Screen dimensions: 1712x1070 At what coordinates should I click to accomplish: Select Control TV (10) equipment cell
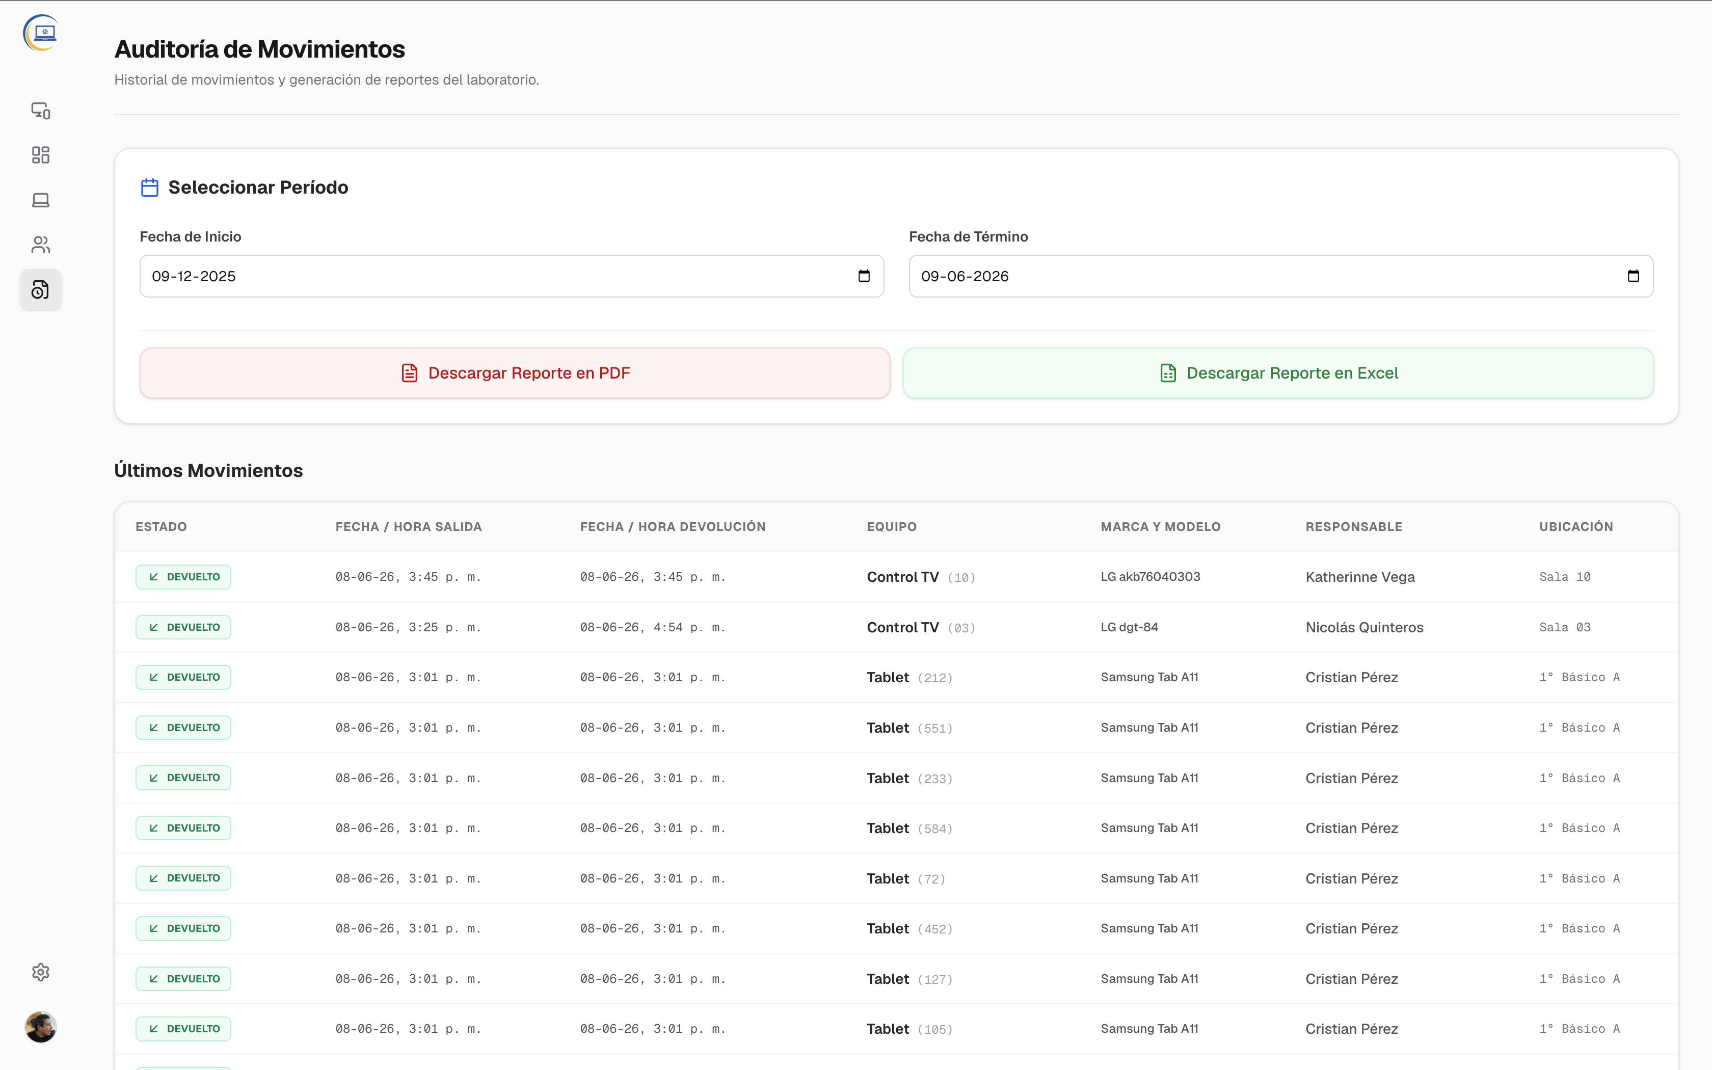921,577
